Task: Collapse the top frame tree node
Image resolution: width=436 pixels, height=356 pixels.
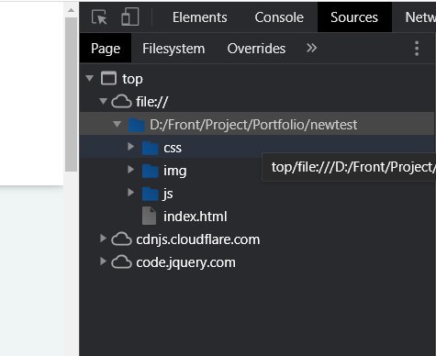Action: [x=90, y=78]
